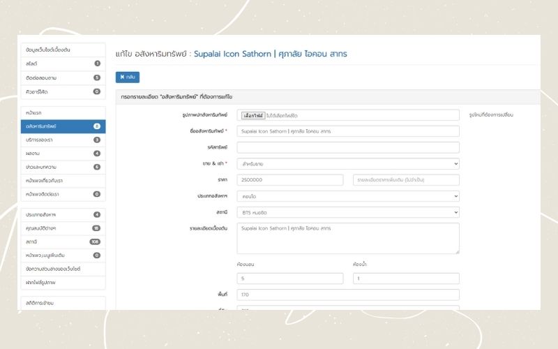Click the ราคา field containing 2500000
Screen dimensions: 558x349
click(290, 180)
